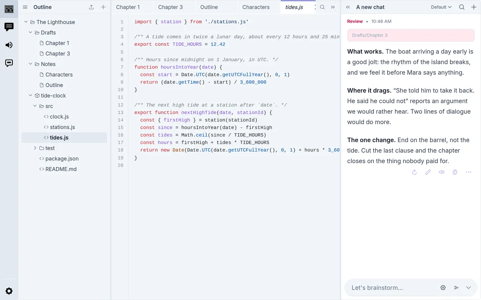Screen dimensions: 481x300
Task: Collapse the src folder
Action: 35,106
